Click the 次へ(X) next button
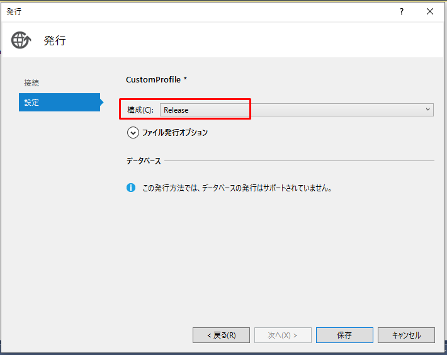The image size is (447, 355). tap(283, 335)
